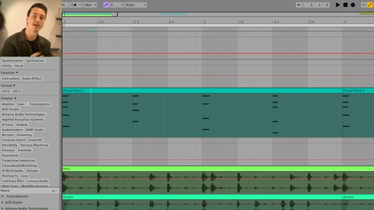
Task: Expand the ACE Studio folder in the list
Action: coord(2,202)
